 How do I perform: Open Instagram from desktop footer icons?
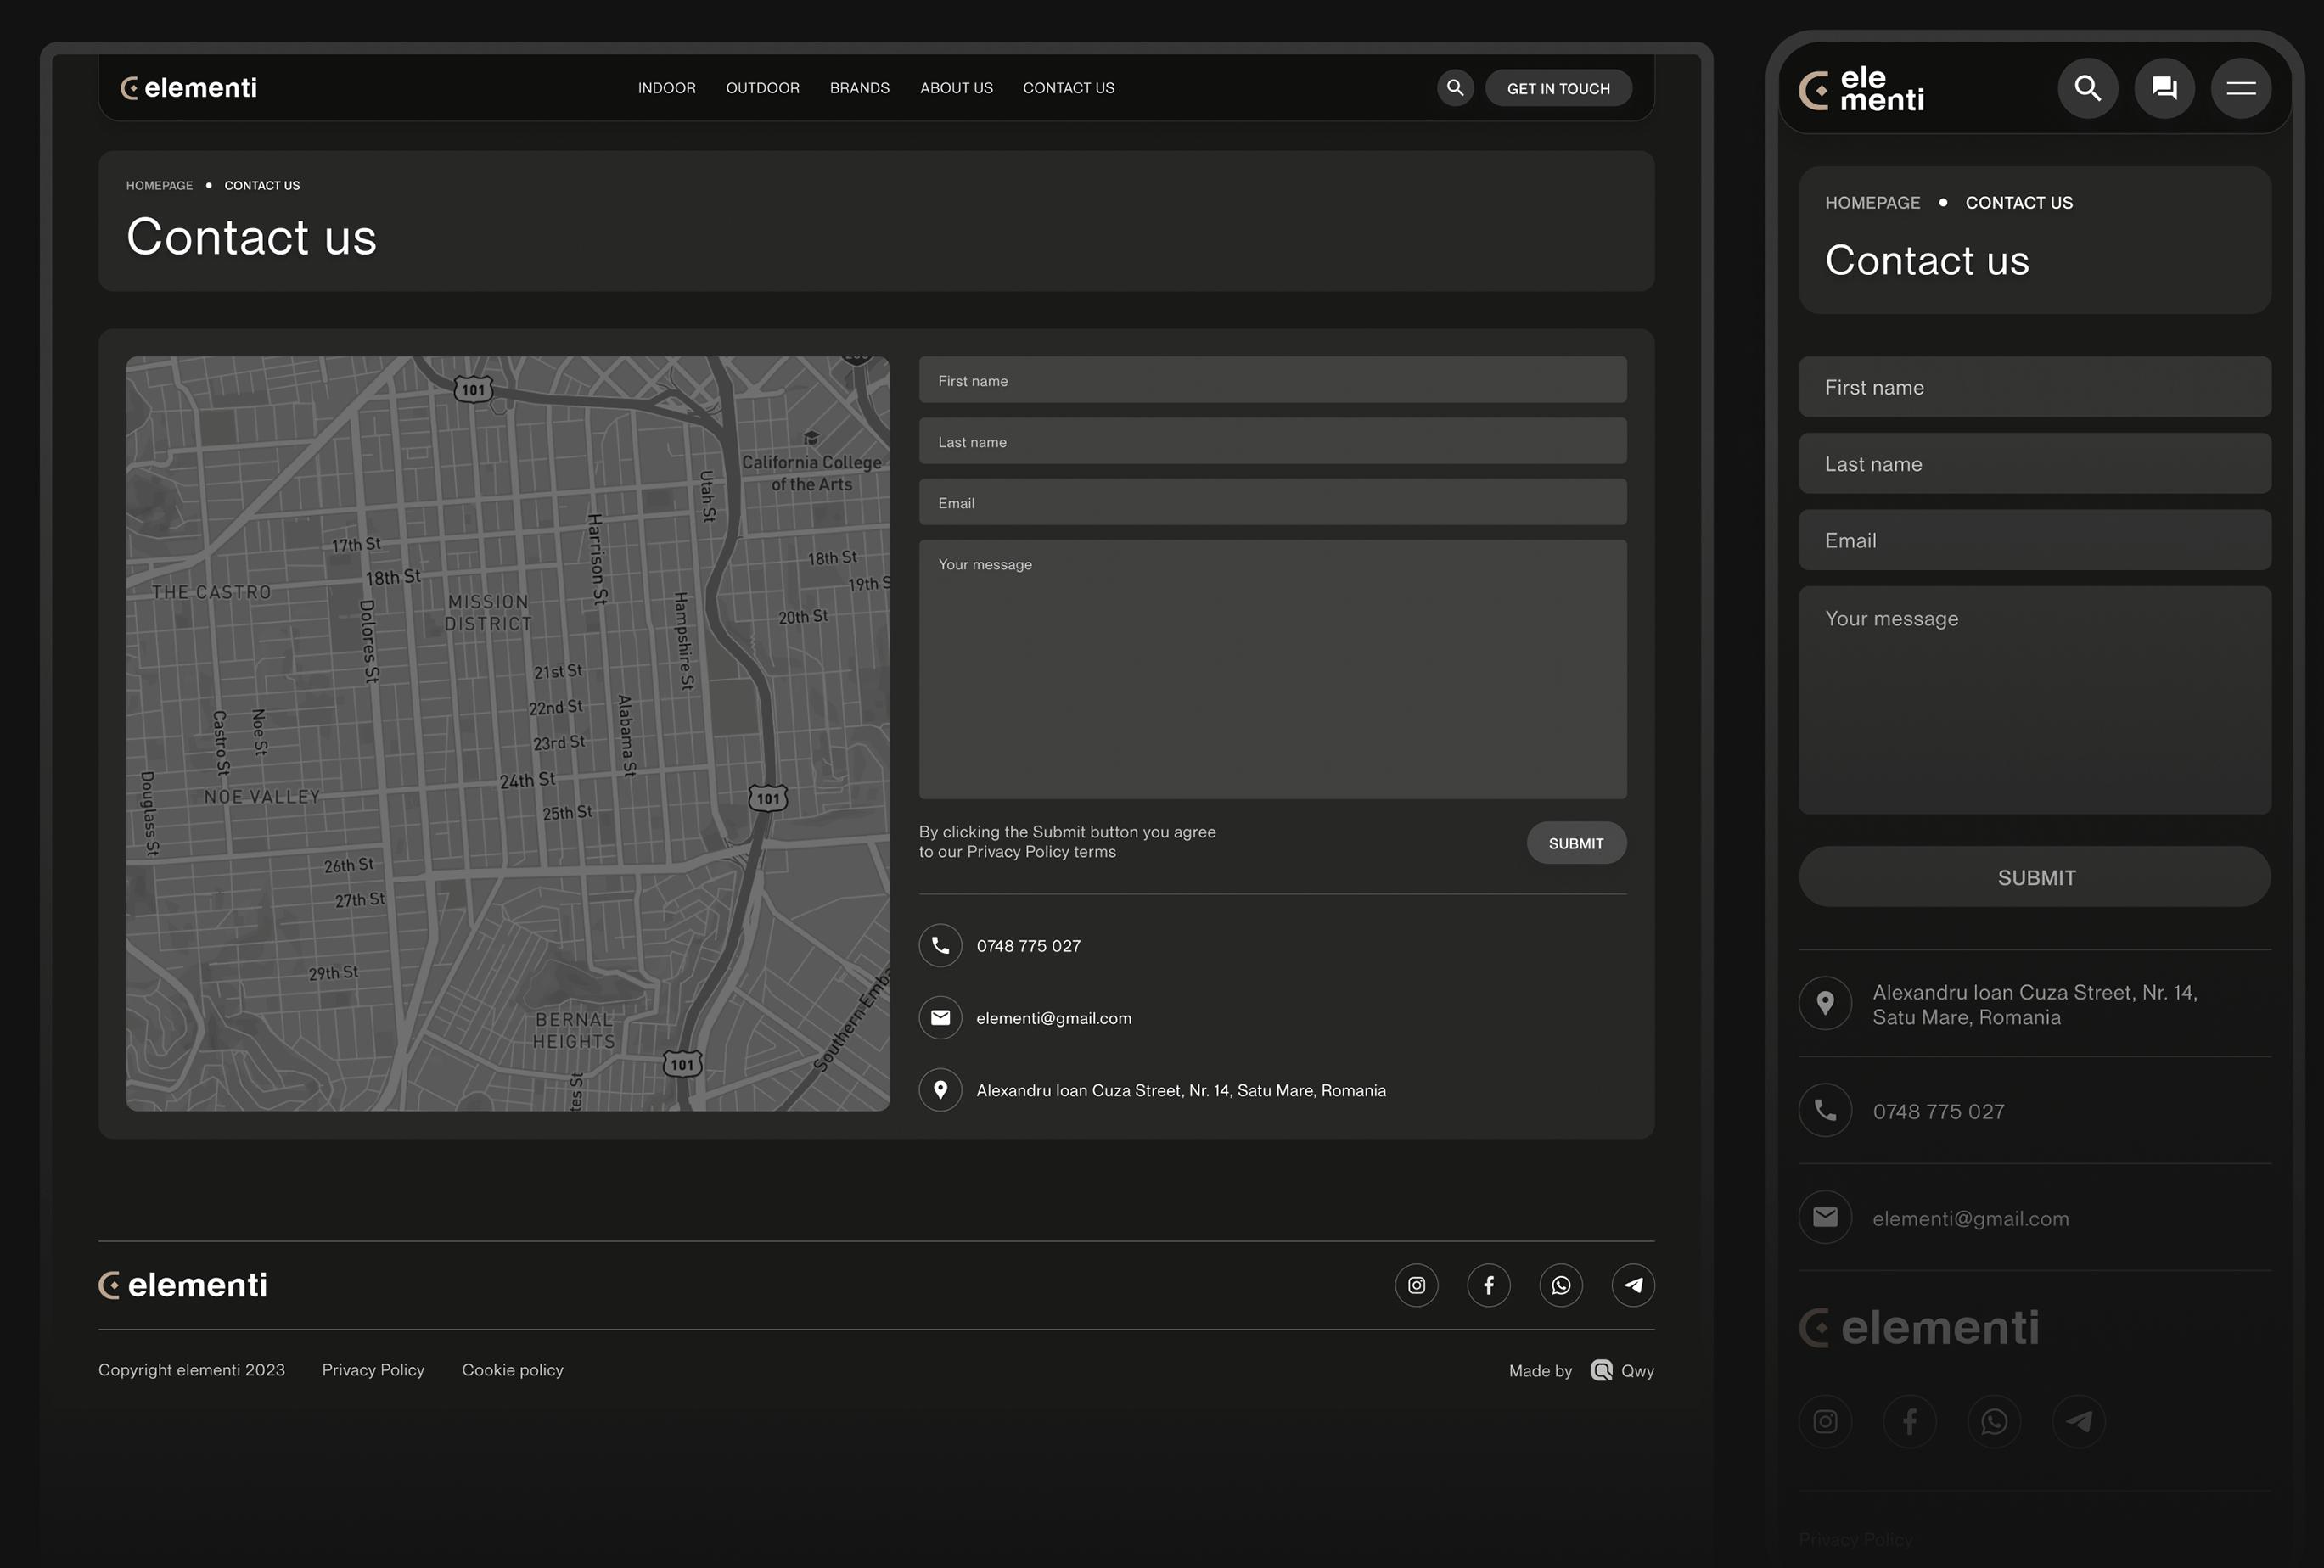coord(1416,1285)
